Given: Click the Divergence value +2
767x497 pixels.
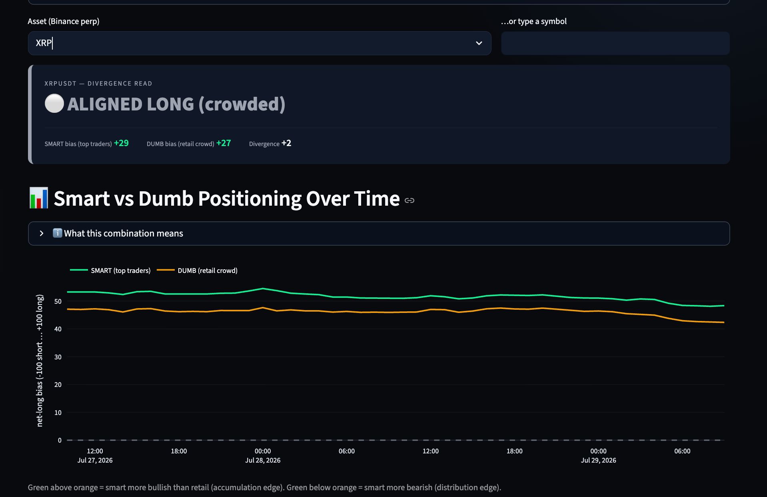Looking at the screenshot, I should [x=286, y=143].
